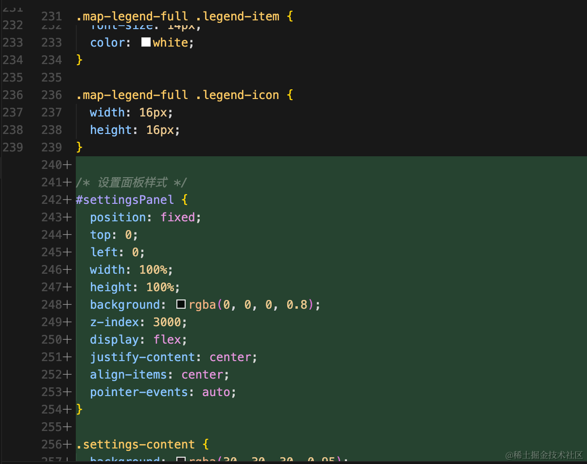Click the "background" property on line 248
The image size is (587, 464).
click(125, 304)
